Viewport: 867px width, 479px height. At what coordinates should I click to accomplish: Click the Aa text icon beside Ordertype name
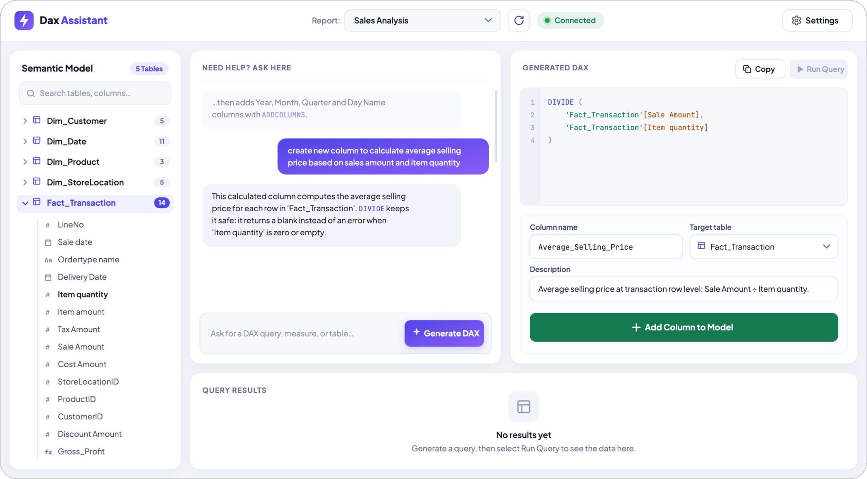[48, 260]
